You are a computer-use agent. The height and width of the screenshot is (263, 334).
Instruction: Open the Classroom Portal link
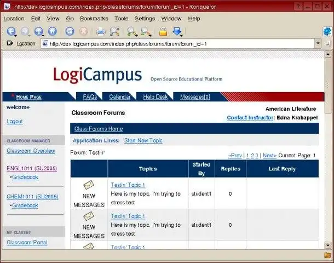[27, 242]
